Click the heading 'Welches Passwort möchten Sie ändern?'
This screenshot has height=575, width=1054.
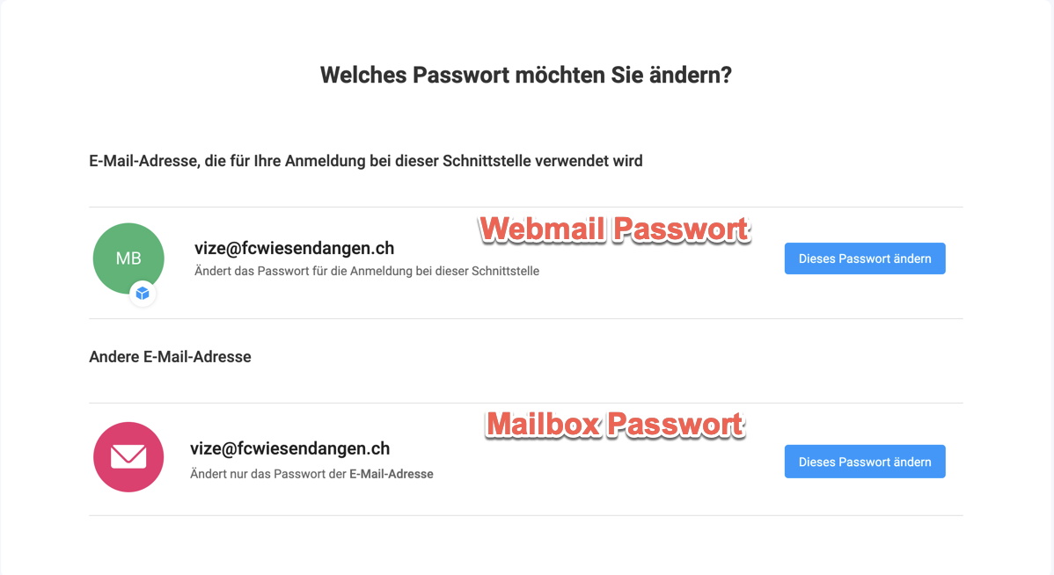click(x=526, y=75)
